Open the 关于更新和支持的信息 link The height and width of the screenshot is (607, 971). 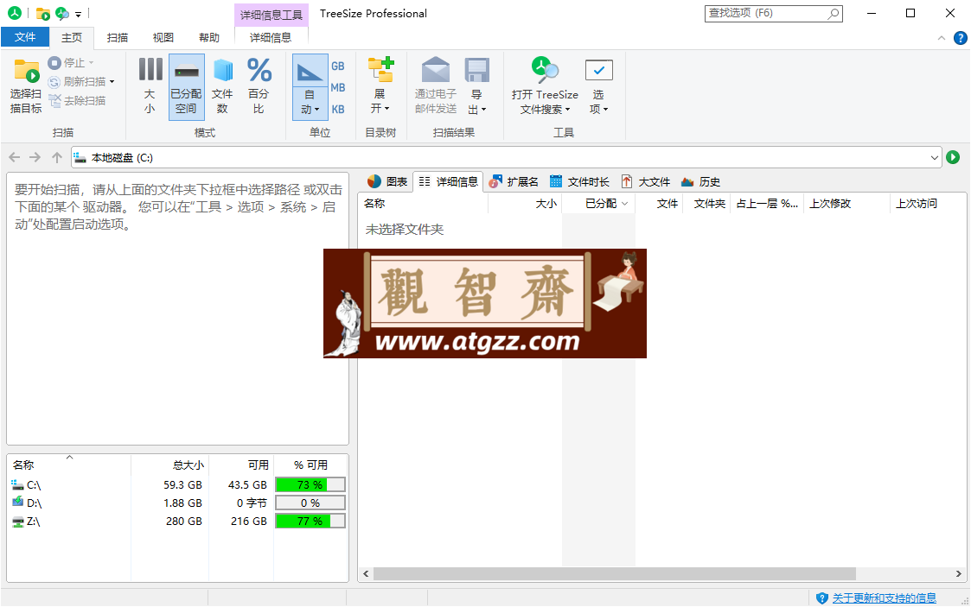pyautogui.click(x=885, y=598)
